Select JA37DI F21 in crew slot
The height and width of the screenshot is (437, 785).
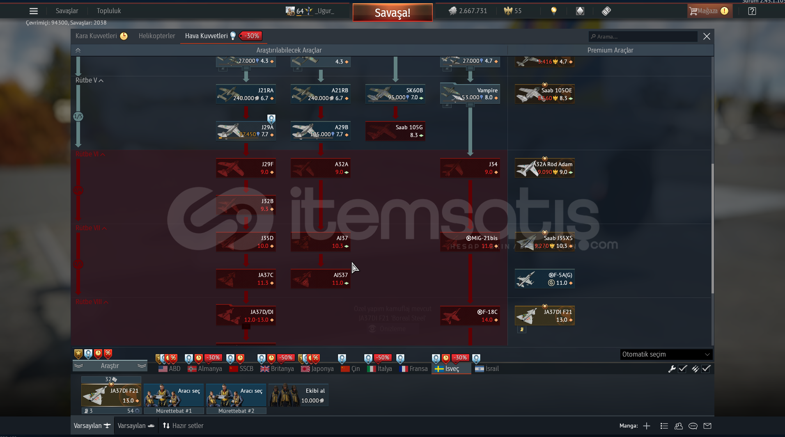tap(111, 395)
